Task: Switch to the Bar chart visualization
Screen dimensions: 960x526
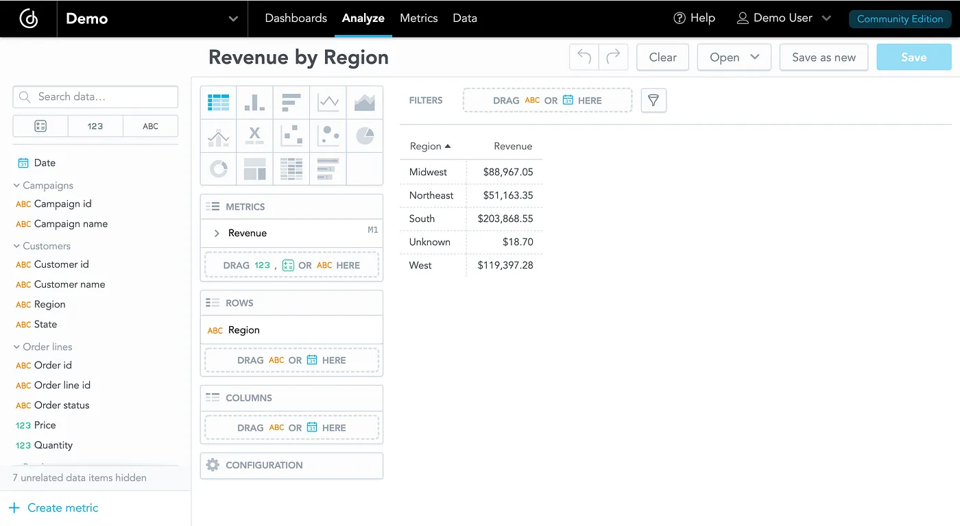Action: (291, 101)
